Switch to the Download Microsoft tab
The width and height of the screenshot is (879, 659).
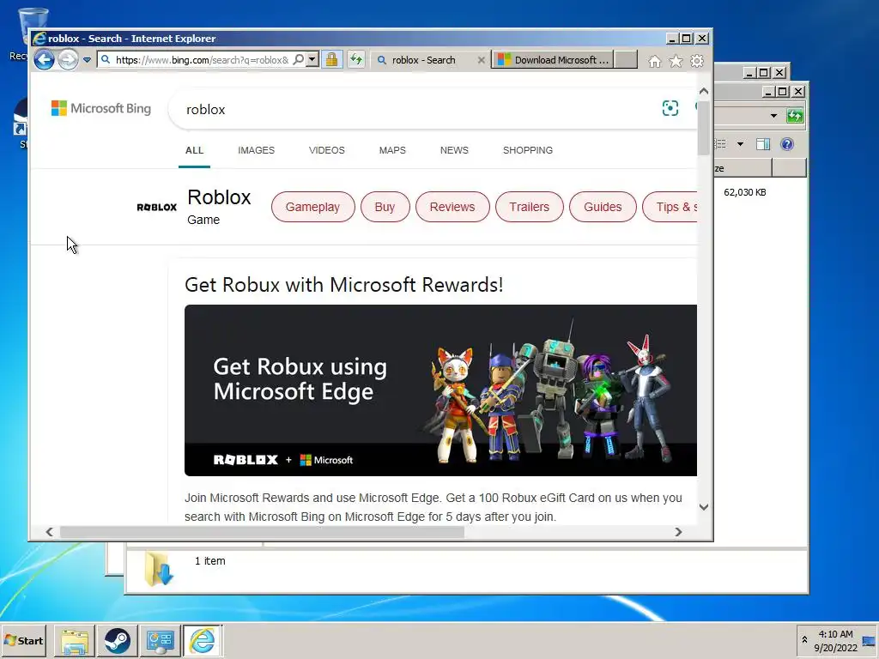553,60
